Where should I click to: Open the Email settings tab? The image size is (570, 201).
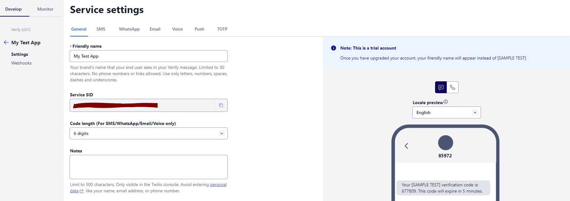coord(155,29)
